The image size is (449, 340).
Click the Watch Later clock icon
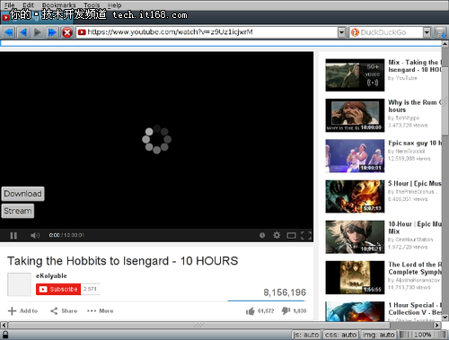coord(262,235)
